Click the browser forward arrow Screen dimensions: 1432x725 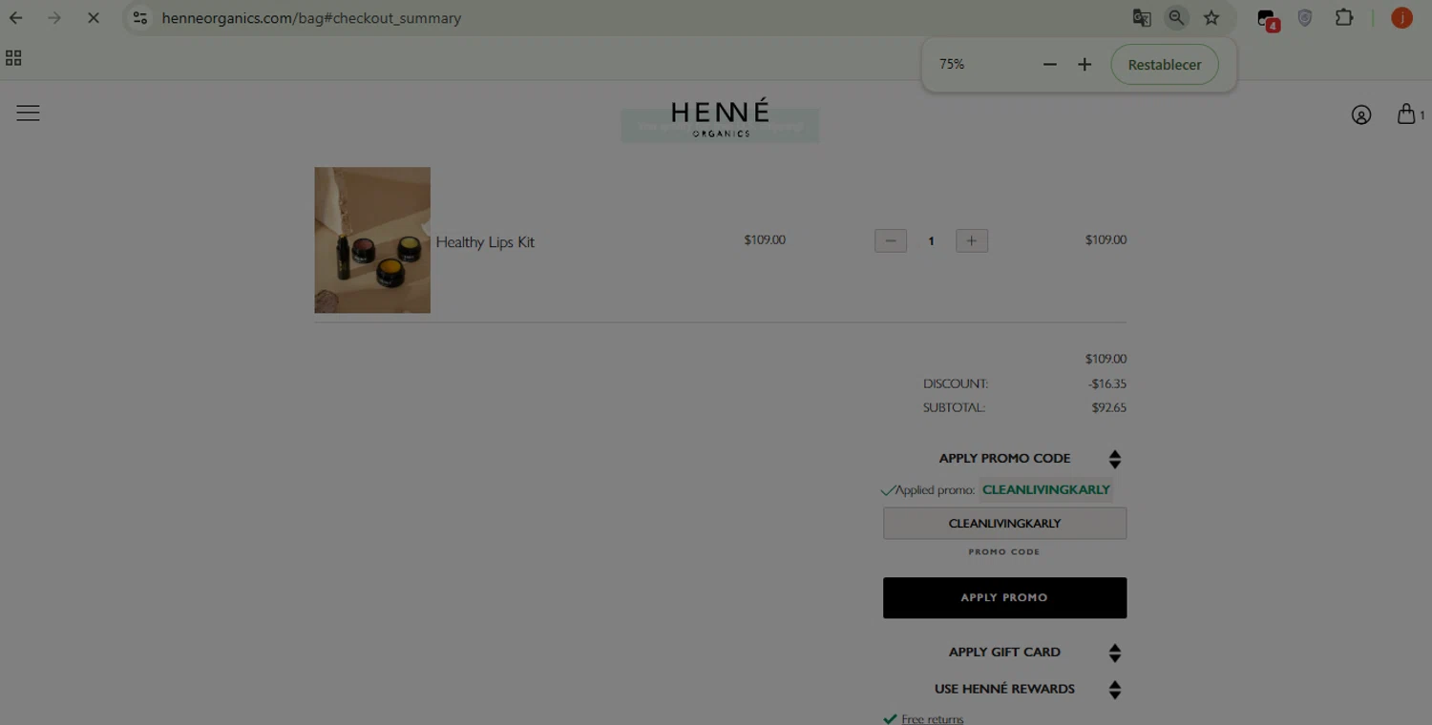(x=54, y=18)
